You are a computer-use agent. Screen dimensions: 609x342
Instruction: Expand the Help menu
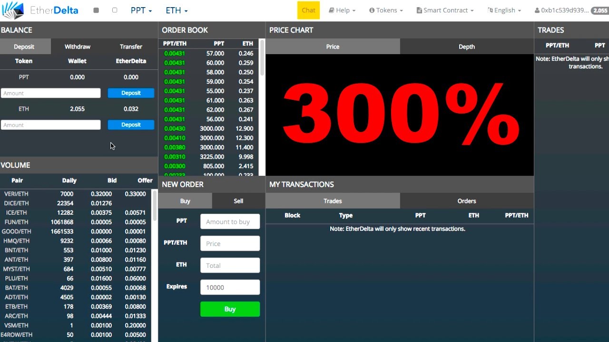click(x=342, y=10)
